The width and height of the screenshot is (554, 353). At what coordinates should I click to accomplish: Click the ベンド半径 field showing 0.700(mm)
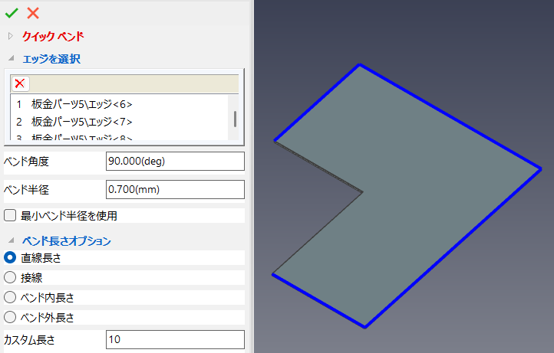coord(174,189)
